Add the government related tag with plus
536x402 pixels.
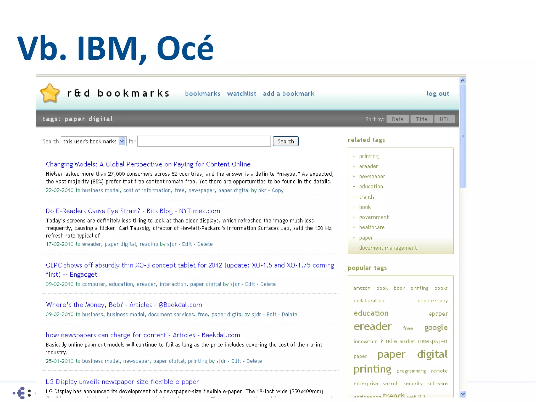point(354,217)
